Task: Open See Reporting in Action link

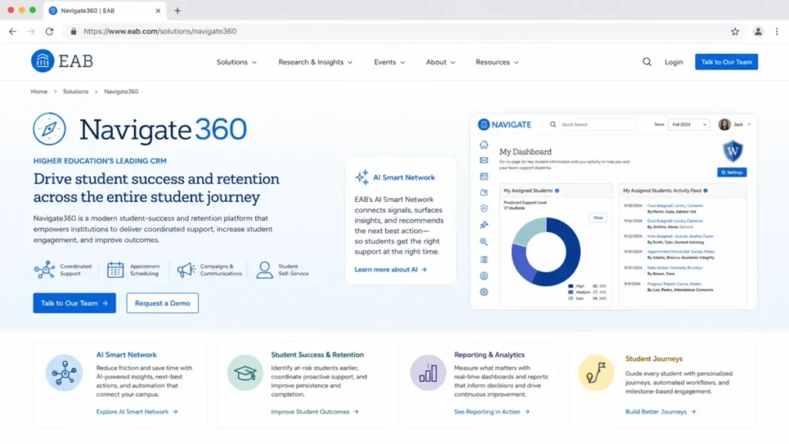Action: (492, 412)
